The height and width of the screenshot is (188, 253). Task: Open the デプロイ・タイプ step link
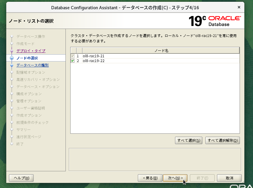(x=31, y=51)
